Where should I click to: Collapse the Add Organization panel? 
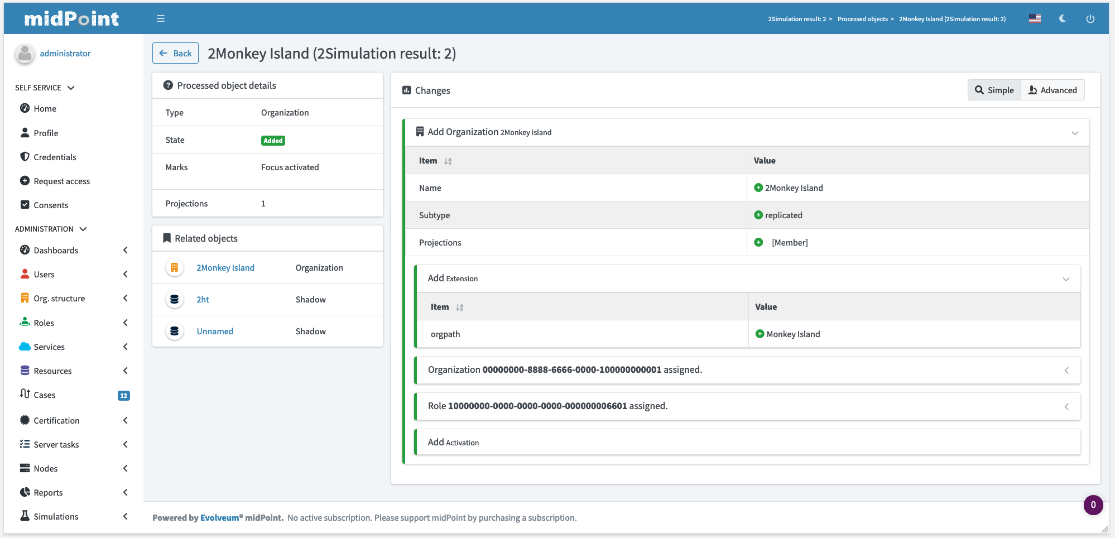[x=1074, y=133]
